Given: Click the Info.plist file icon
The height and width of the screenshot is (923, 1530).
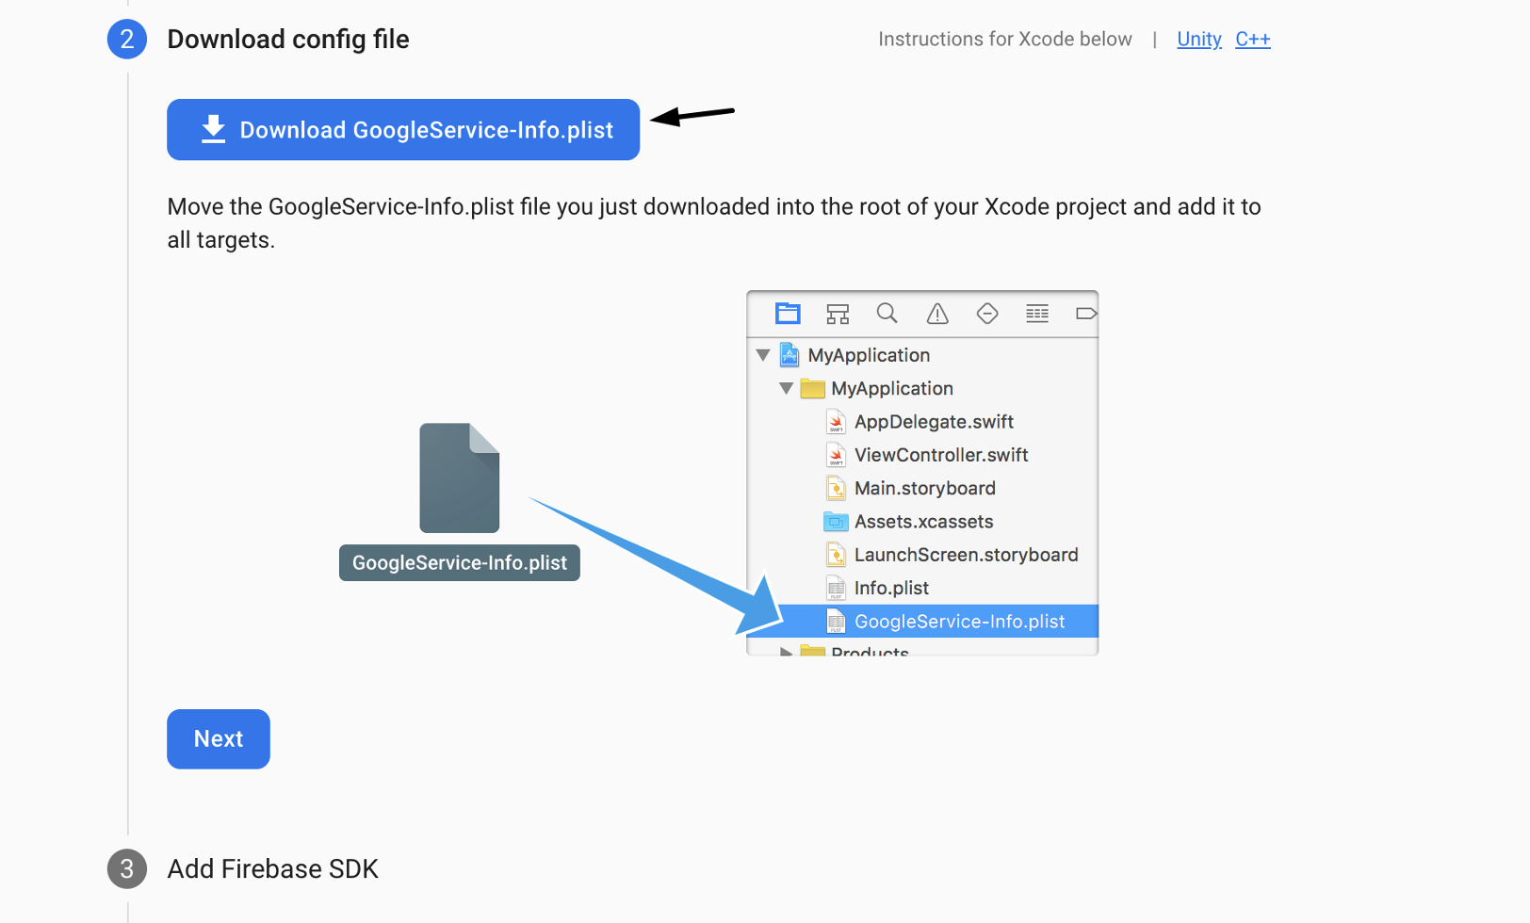Looking at the screenshot, I should [x=836, y=588].
